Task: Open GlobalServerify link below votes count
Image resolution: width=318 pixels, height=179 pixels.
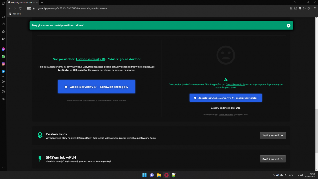Action: (226, 115)
